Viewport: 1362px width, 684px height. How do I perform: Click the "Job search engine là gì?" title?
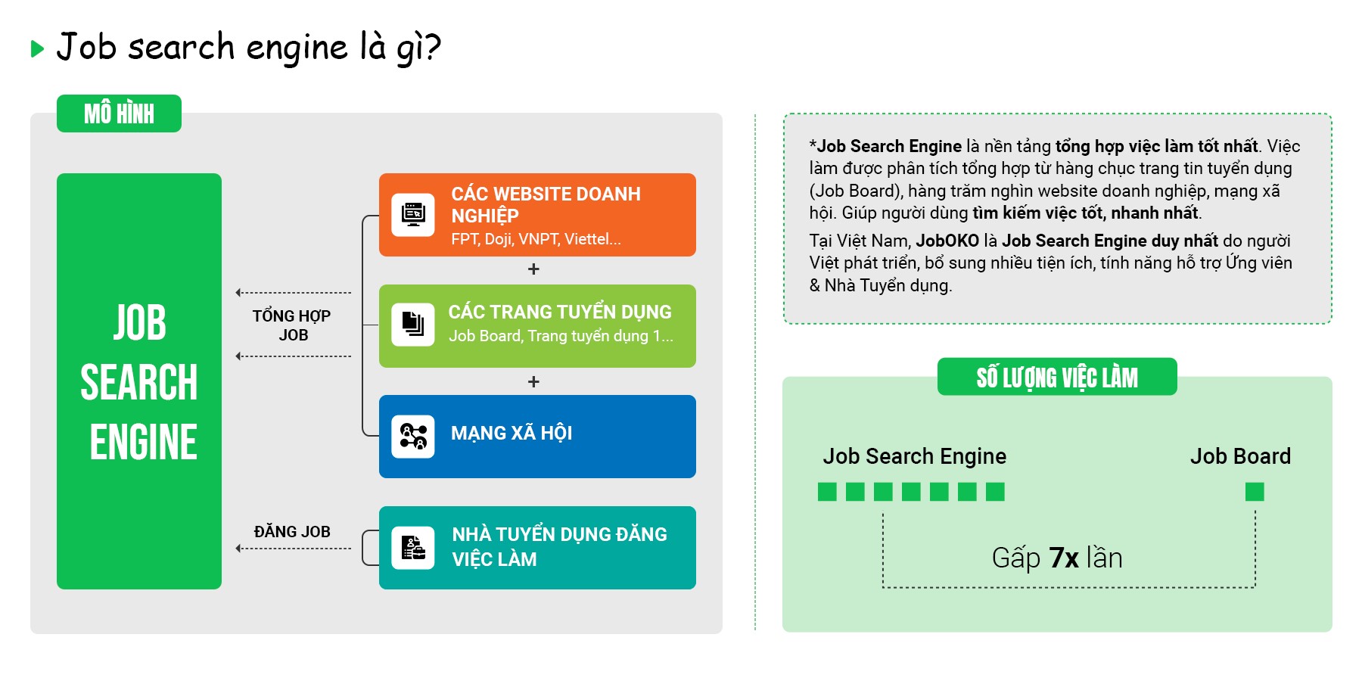coord(248,48)
